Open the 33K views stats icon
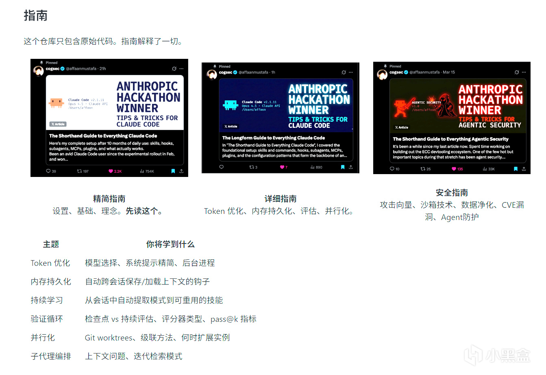This screenshot has width=546, height=375. [485, 169]
